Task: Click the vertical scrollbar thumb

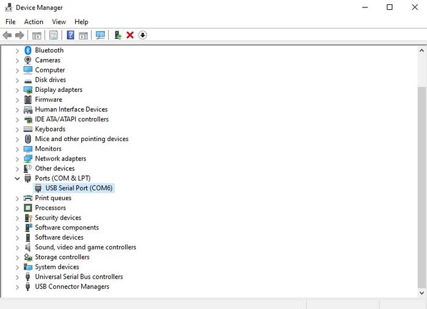Action: pos(422,187)
